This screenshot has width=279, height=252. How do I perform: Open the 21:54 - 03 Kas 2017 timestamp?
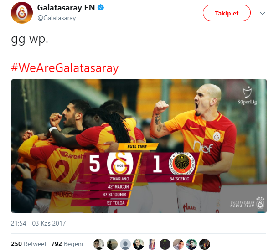click(38, 223)
